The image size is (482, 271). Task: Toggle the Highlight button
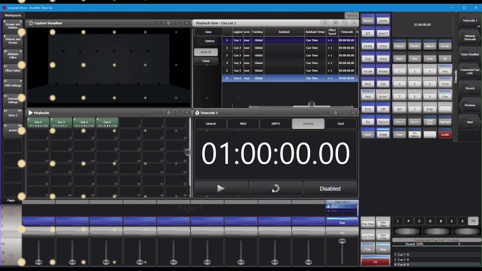[x=445, y=122]
